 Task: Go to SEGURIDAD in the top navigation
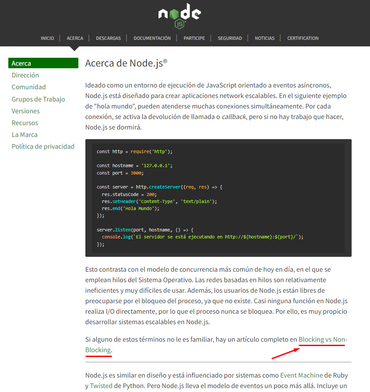229,38
